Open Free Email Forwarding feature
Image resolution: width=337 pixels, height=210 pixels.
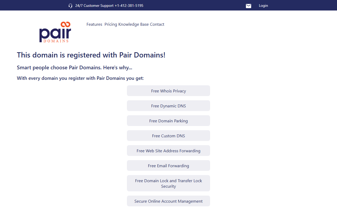[168, 166]
